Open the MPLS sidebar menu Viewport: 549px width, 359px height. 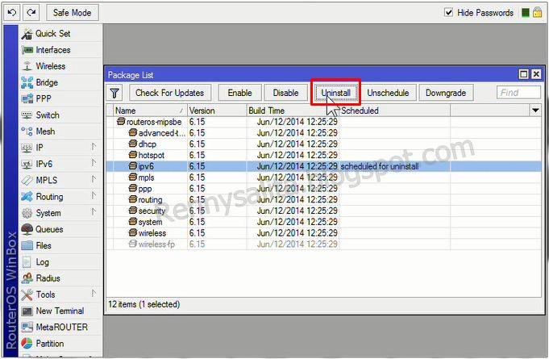click(60, 181)
